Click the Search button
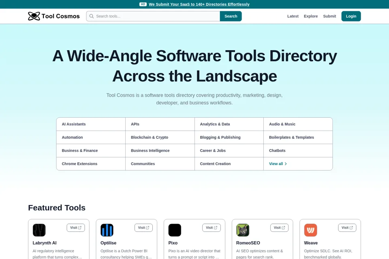This screenshot has height=259, width=389. (x=231, y=16)
